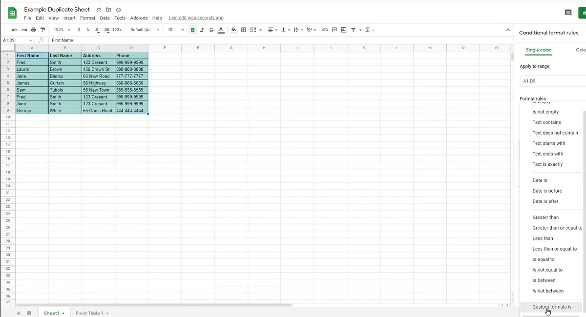Open the Data menu

tap(105, 18)
